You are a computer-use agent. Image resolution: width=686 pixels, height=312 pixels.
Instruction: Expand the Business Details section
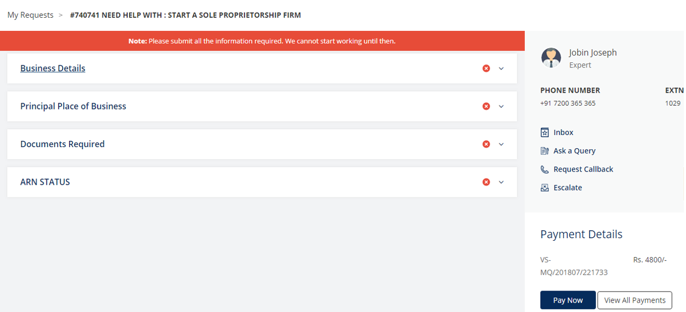pyautogui.click(x=501, y=68)
